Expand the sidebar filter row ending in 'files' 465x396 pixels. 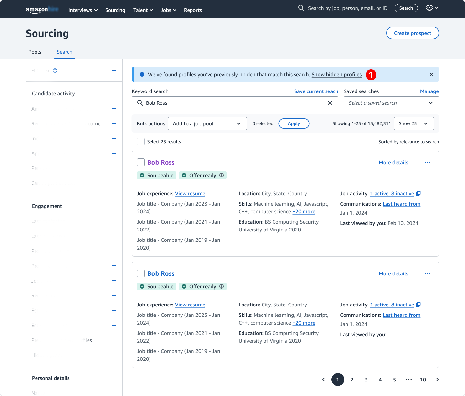pyautogui.click(x=114, y=340)
